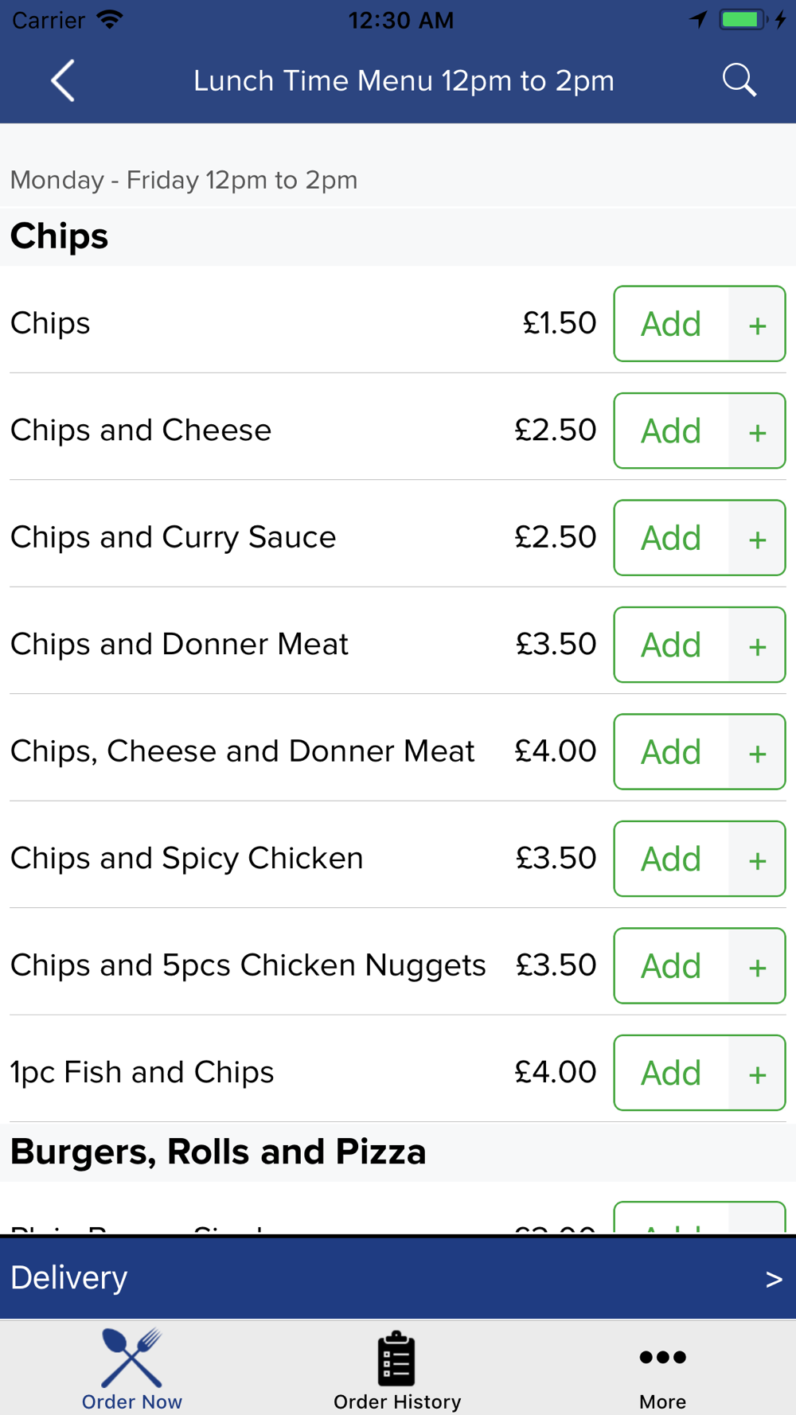Open the More three-dots icon

pos(662,1357)
